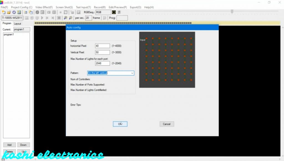Switch to the Layout tab

pyautogui.click(x=17, y=24)
